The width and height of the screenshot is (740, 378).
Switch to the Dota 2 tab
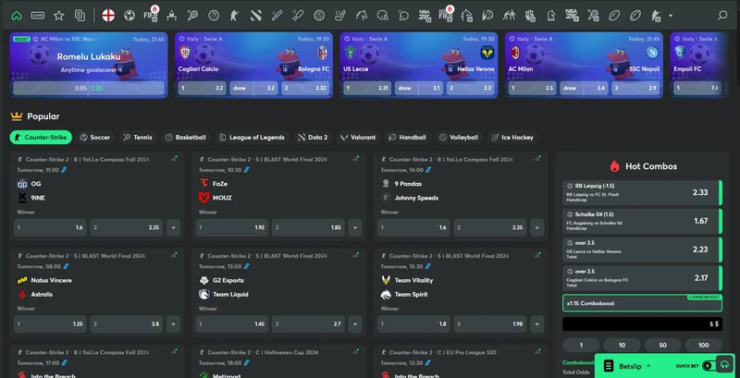pos(312,137)
